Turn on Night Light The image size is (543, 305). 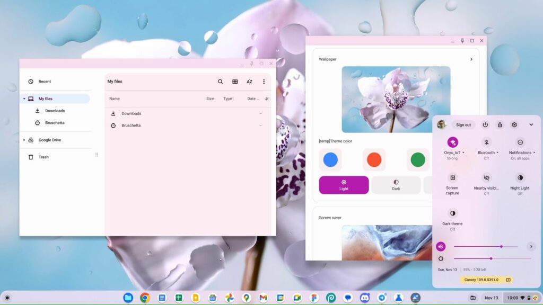[x=520, y=178]
